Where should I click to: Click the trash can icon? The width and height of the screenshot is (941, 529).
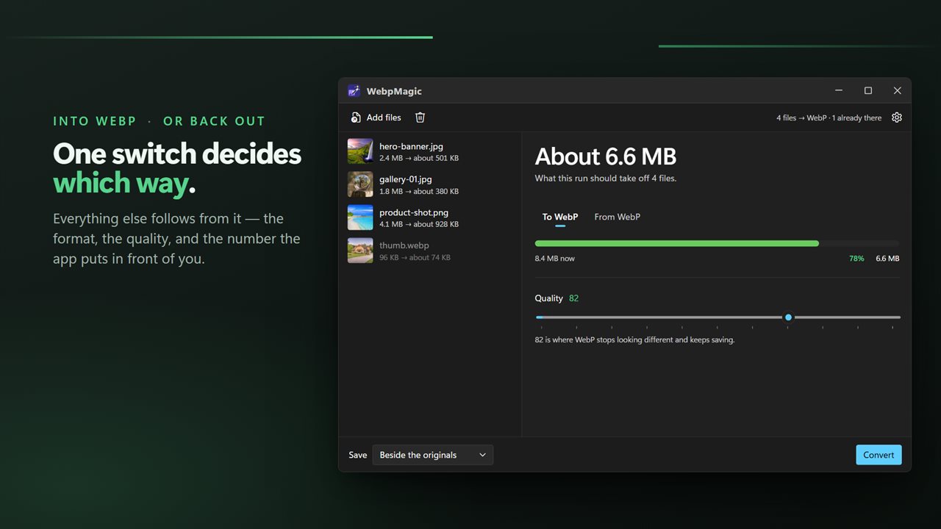[x=420, y=118]
